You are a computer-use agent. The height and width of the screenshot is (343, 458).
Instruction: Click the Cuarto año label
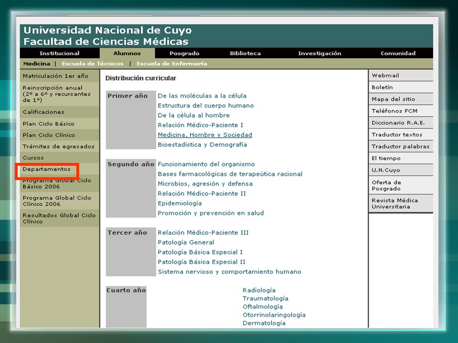tap(126, 290)
